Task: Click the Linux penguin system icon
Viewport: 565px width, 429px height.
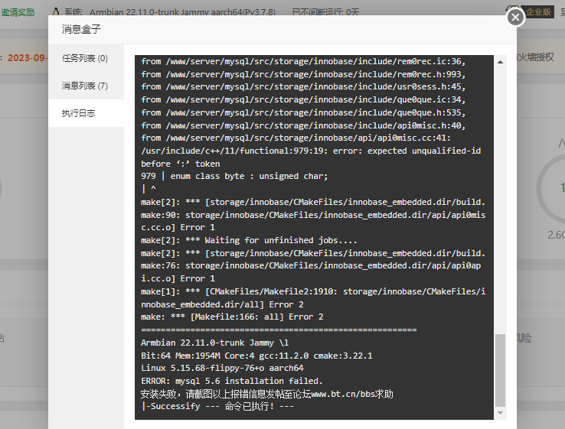Action: (55, 12)
